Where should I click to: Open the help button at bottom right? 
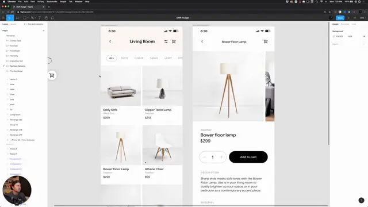click(361, 200)
